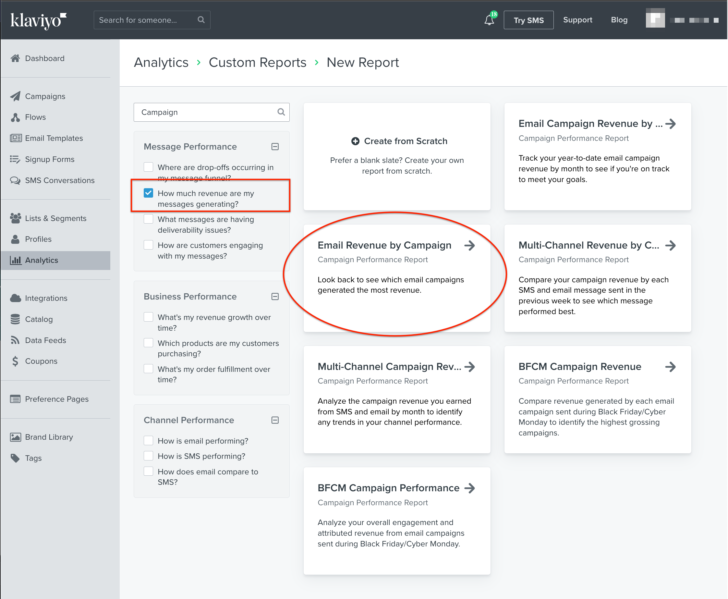The width and height of the screenshot is (728, 599).
Task: Open the Support menu item
Action: [x=577, y=20]
